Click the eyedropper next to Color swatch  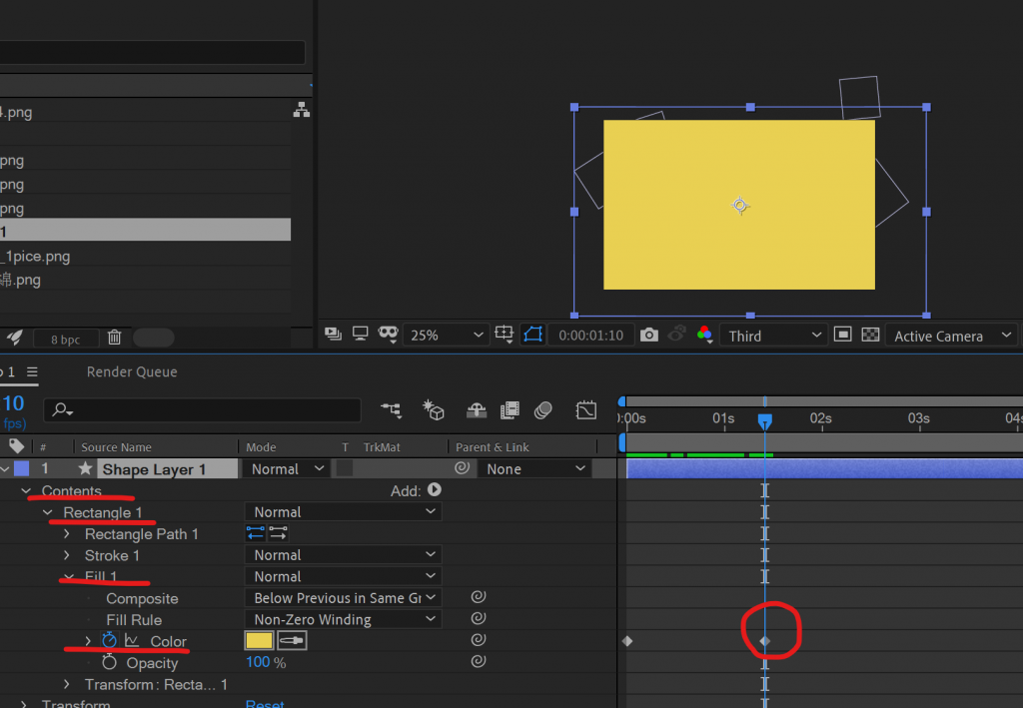292,641
